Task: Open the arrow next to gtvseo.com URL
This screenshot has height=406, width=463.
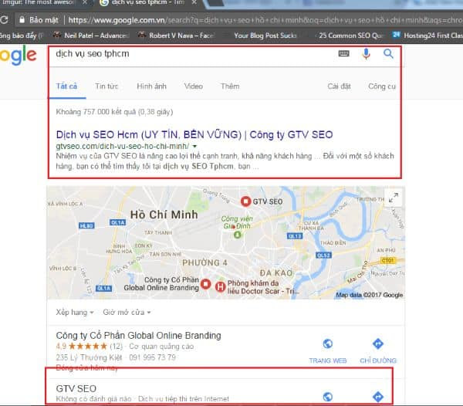Action: pos(194,146)
